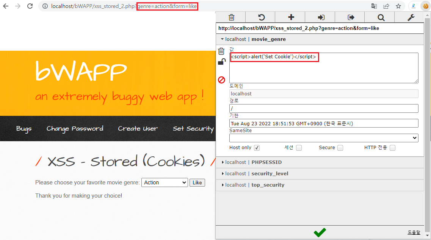Open the EditThisCookie extension cookie icon
Image resolution: width=431 pixels, height=240 pixels.
(x=426, y=6)
